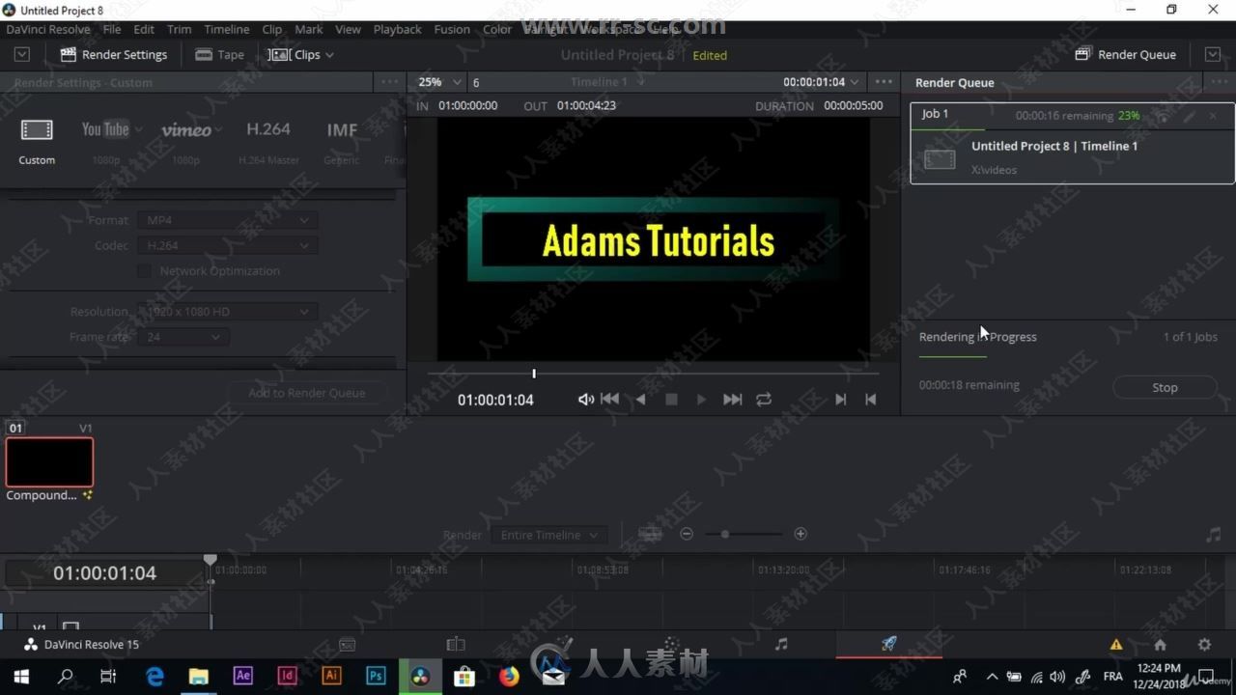Toggle loop playback in viewer
The height and width of the screenshot is (695, 1236).
pyautogui.click(x=764, y=400)
